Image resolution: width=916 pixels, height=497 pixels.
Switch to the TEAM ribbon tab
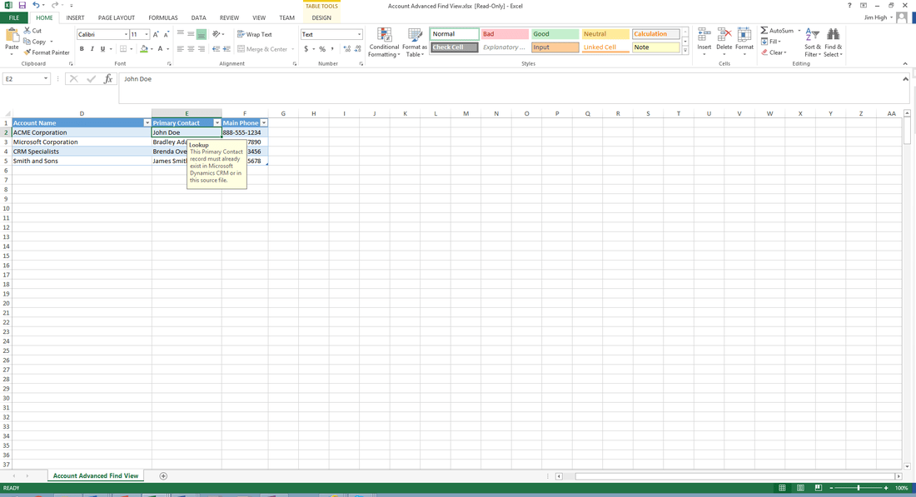286,17
